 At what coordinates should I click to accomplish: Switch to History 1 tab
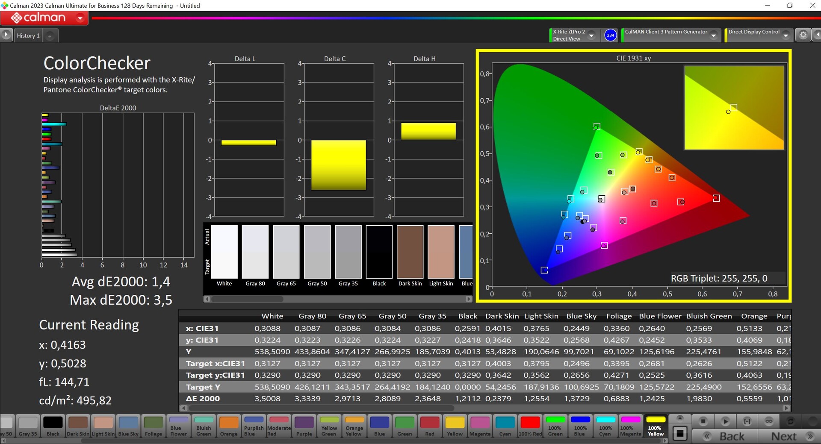pos(28,36)
